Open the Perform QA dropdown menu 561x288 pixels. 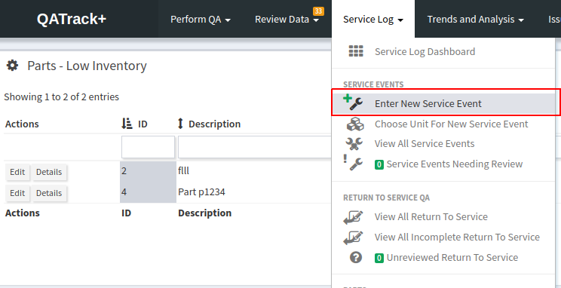[201, 20]
